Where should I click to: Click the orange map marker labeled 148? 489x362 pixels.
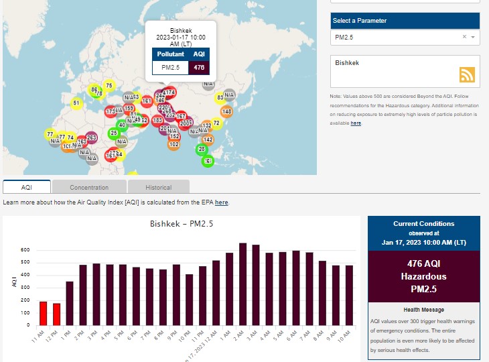pyautogui.click(x=227, y=111)
